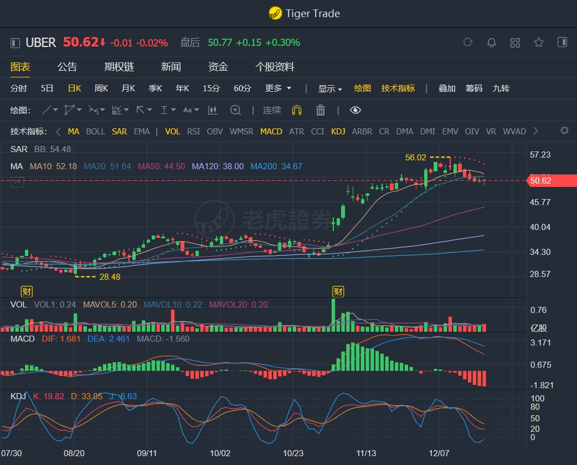577x465 pixels.
Task: Expand line tool dropdown arrow
Action: 55,110
